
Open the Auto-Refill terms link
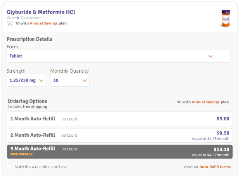[215, 167]
